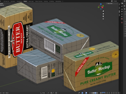This screenshot has width=126, height=94.
Task: Open the Tool properties tab icon
Action: [122, 6]
